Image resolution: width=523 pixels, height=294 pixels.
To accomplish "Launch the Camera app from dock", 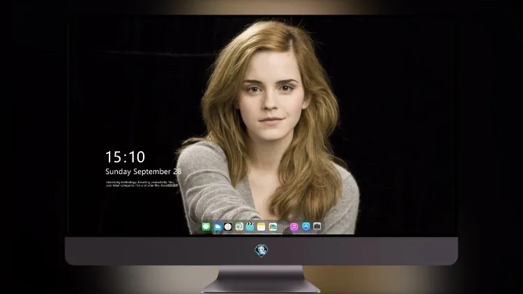I will coord(317,226).
